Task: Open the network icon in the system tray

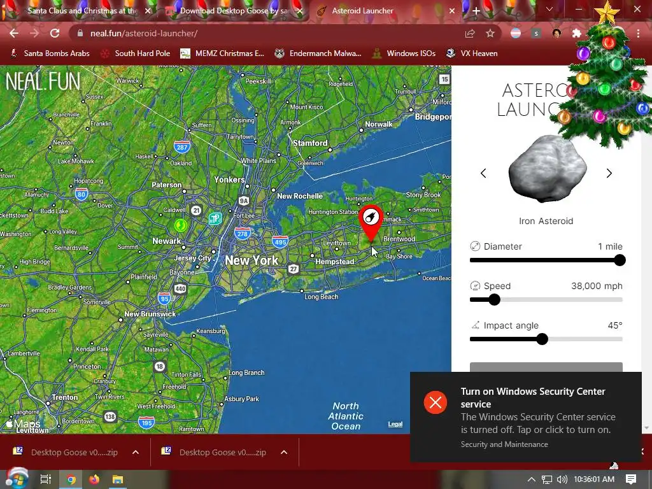Action: 547,479
